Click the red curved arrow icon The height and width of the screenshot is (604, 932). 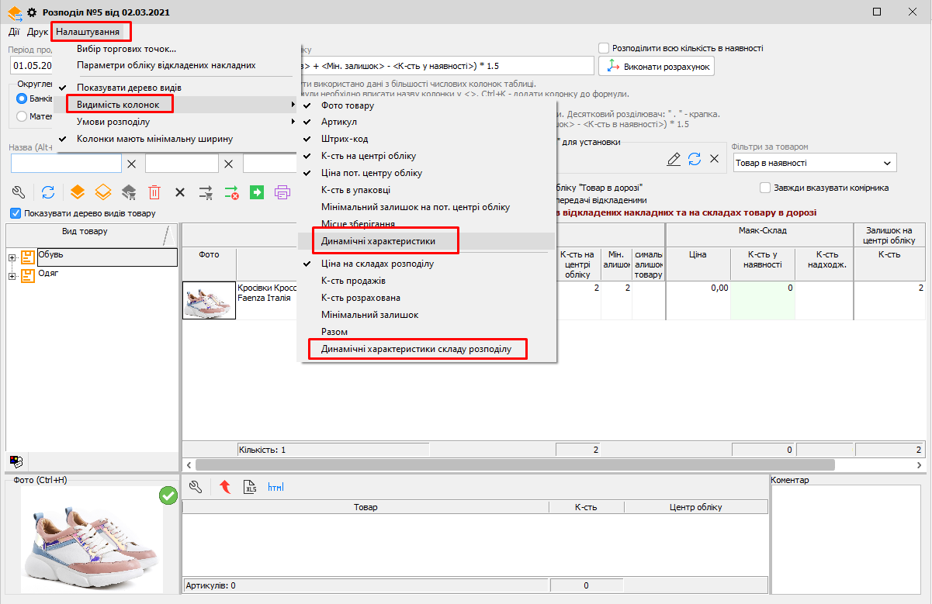[x=225, y=487]
